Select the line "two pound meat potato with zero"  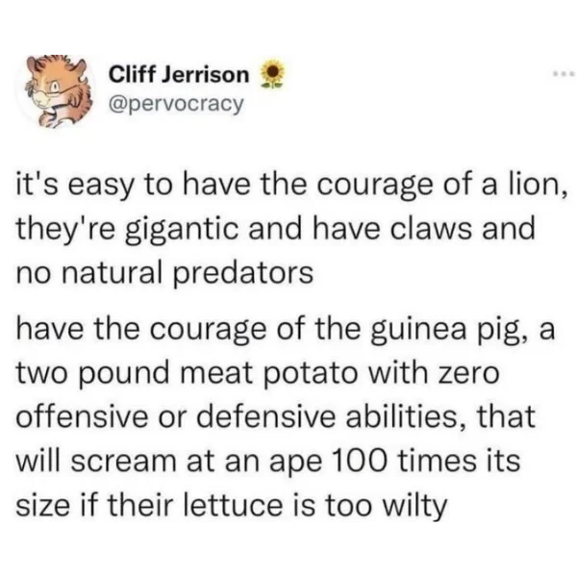[258, 373]
